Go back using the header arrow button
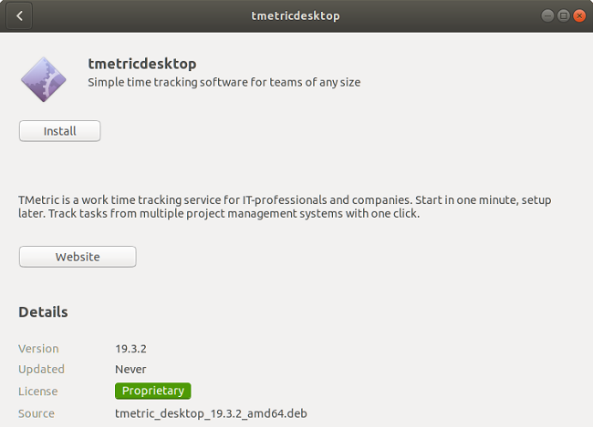 19,15
